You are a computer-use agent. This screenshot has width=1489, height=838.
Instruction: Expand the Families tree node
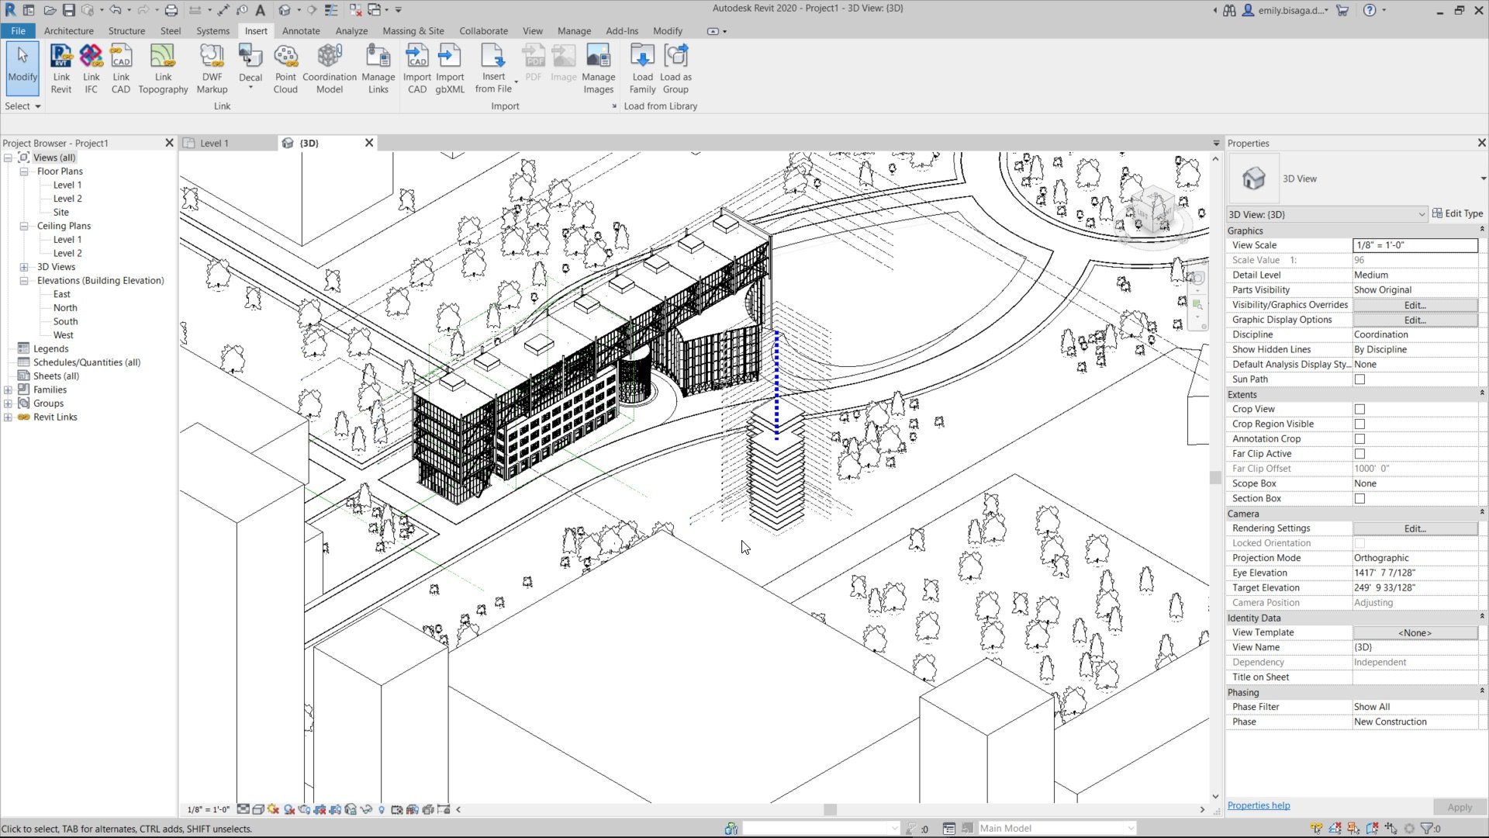click(x=9, y=390)
